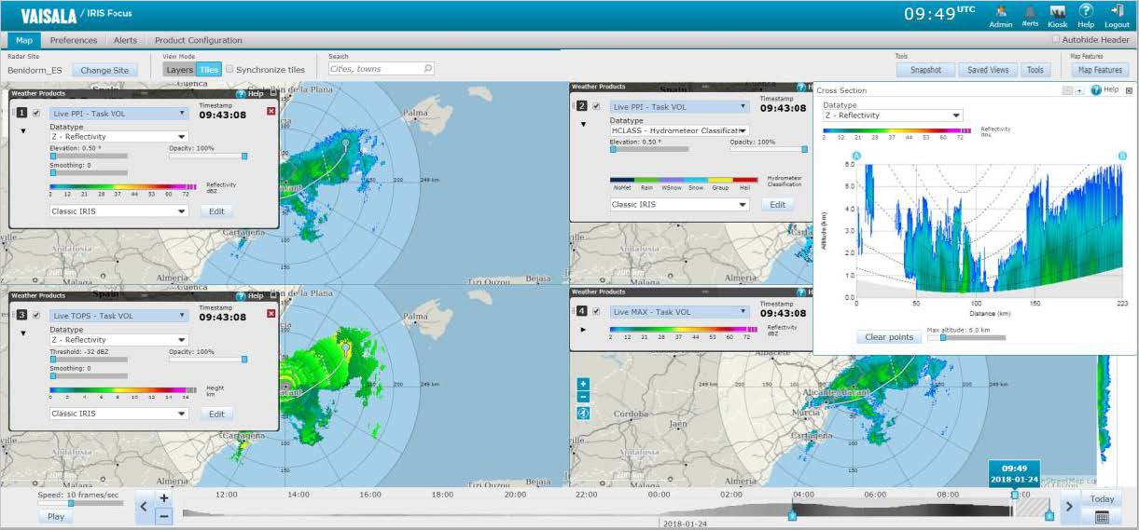Click compass icon below map zoom buttons

(x=583, y=413)
